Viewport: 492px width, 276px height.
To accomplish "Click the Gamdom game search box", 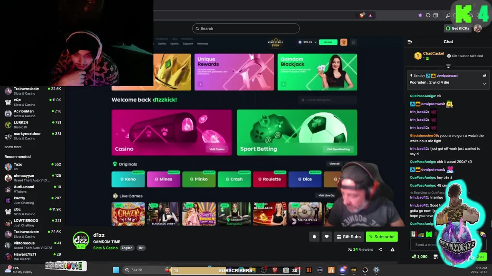I will tap(327, 100).
